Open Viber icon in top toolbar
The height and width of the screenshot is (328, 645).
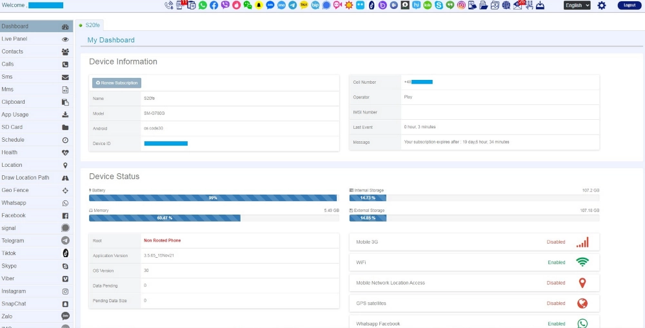(x=225, y=5)
